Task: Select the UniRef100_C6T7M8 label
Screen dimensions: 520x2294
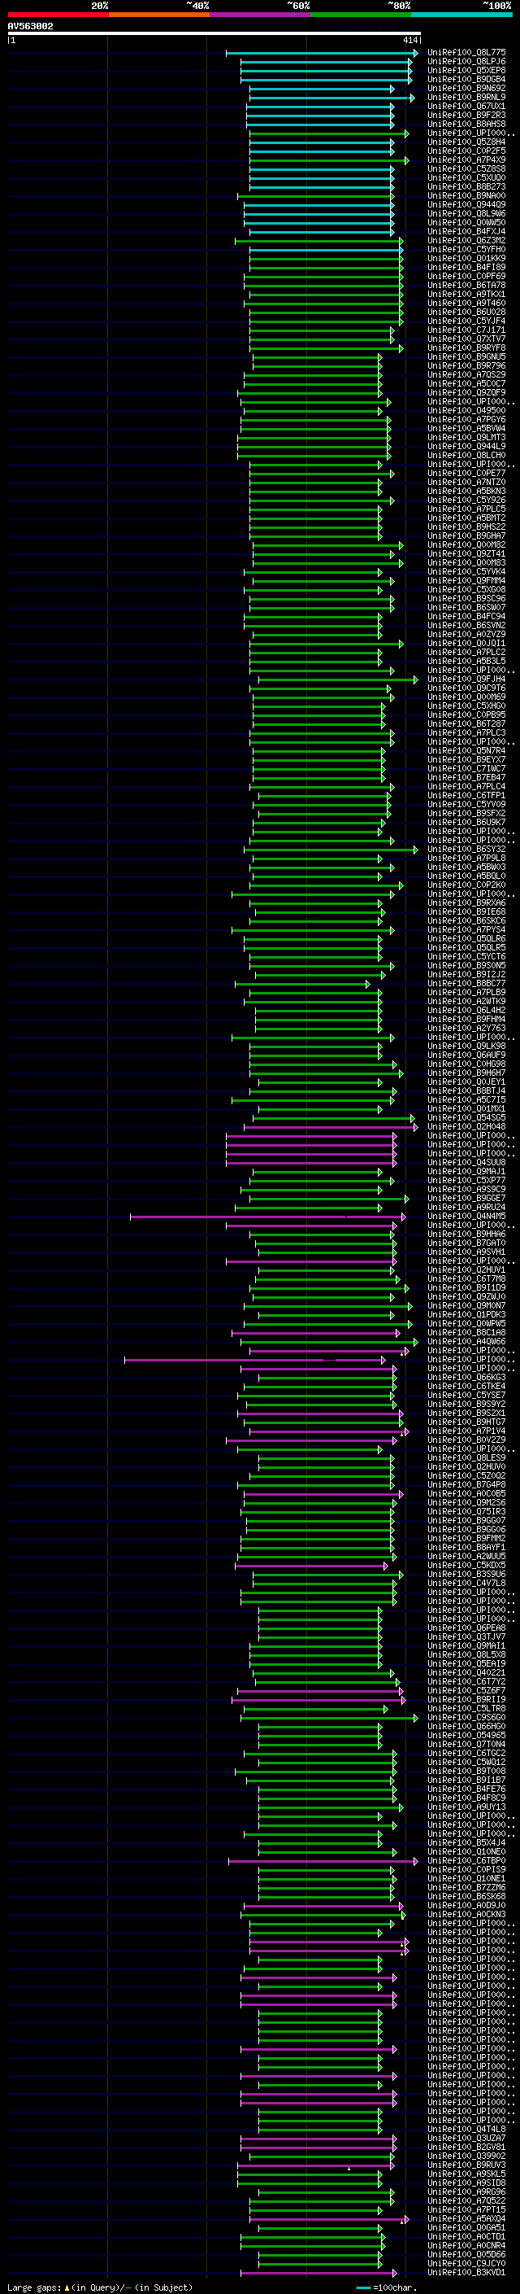Action: pyautogui.click(x=466, y=1278)
